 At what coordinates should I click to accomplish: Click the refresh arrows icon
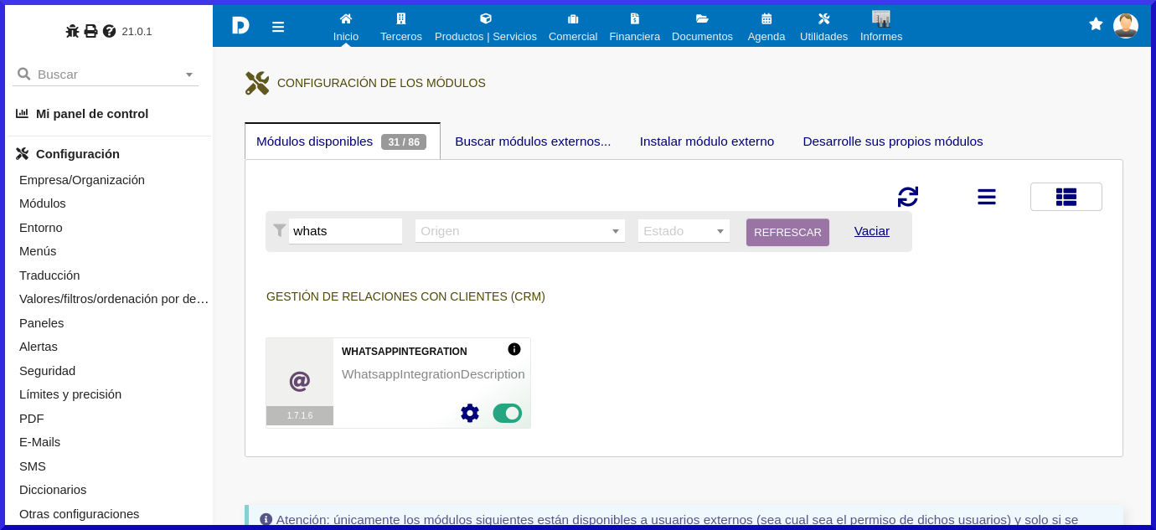908,197
